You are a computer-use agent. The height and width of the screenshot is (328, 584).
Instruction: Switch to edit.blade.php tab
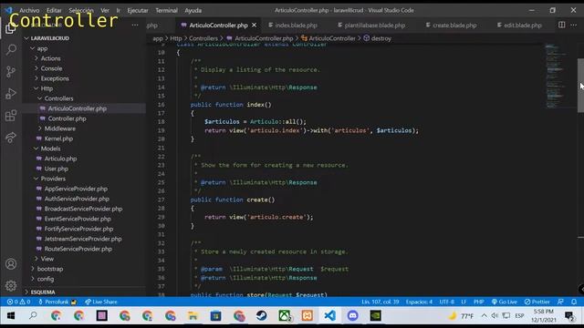(519, 25)
